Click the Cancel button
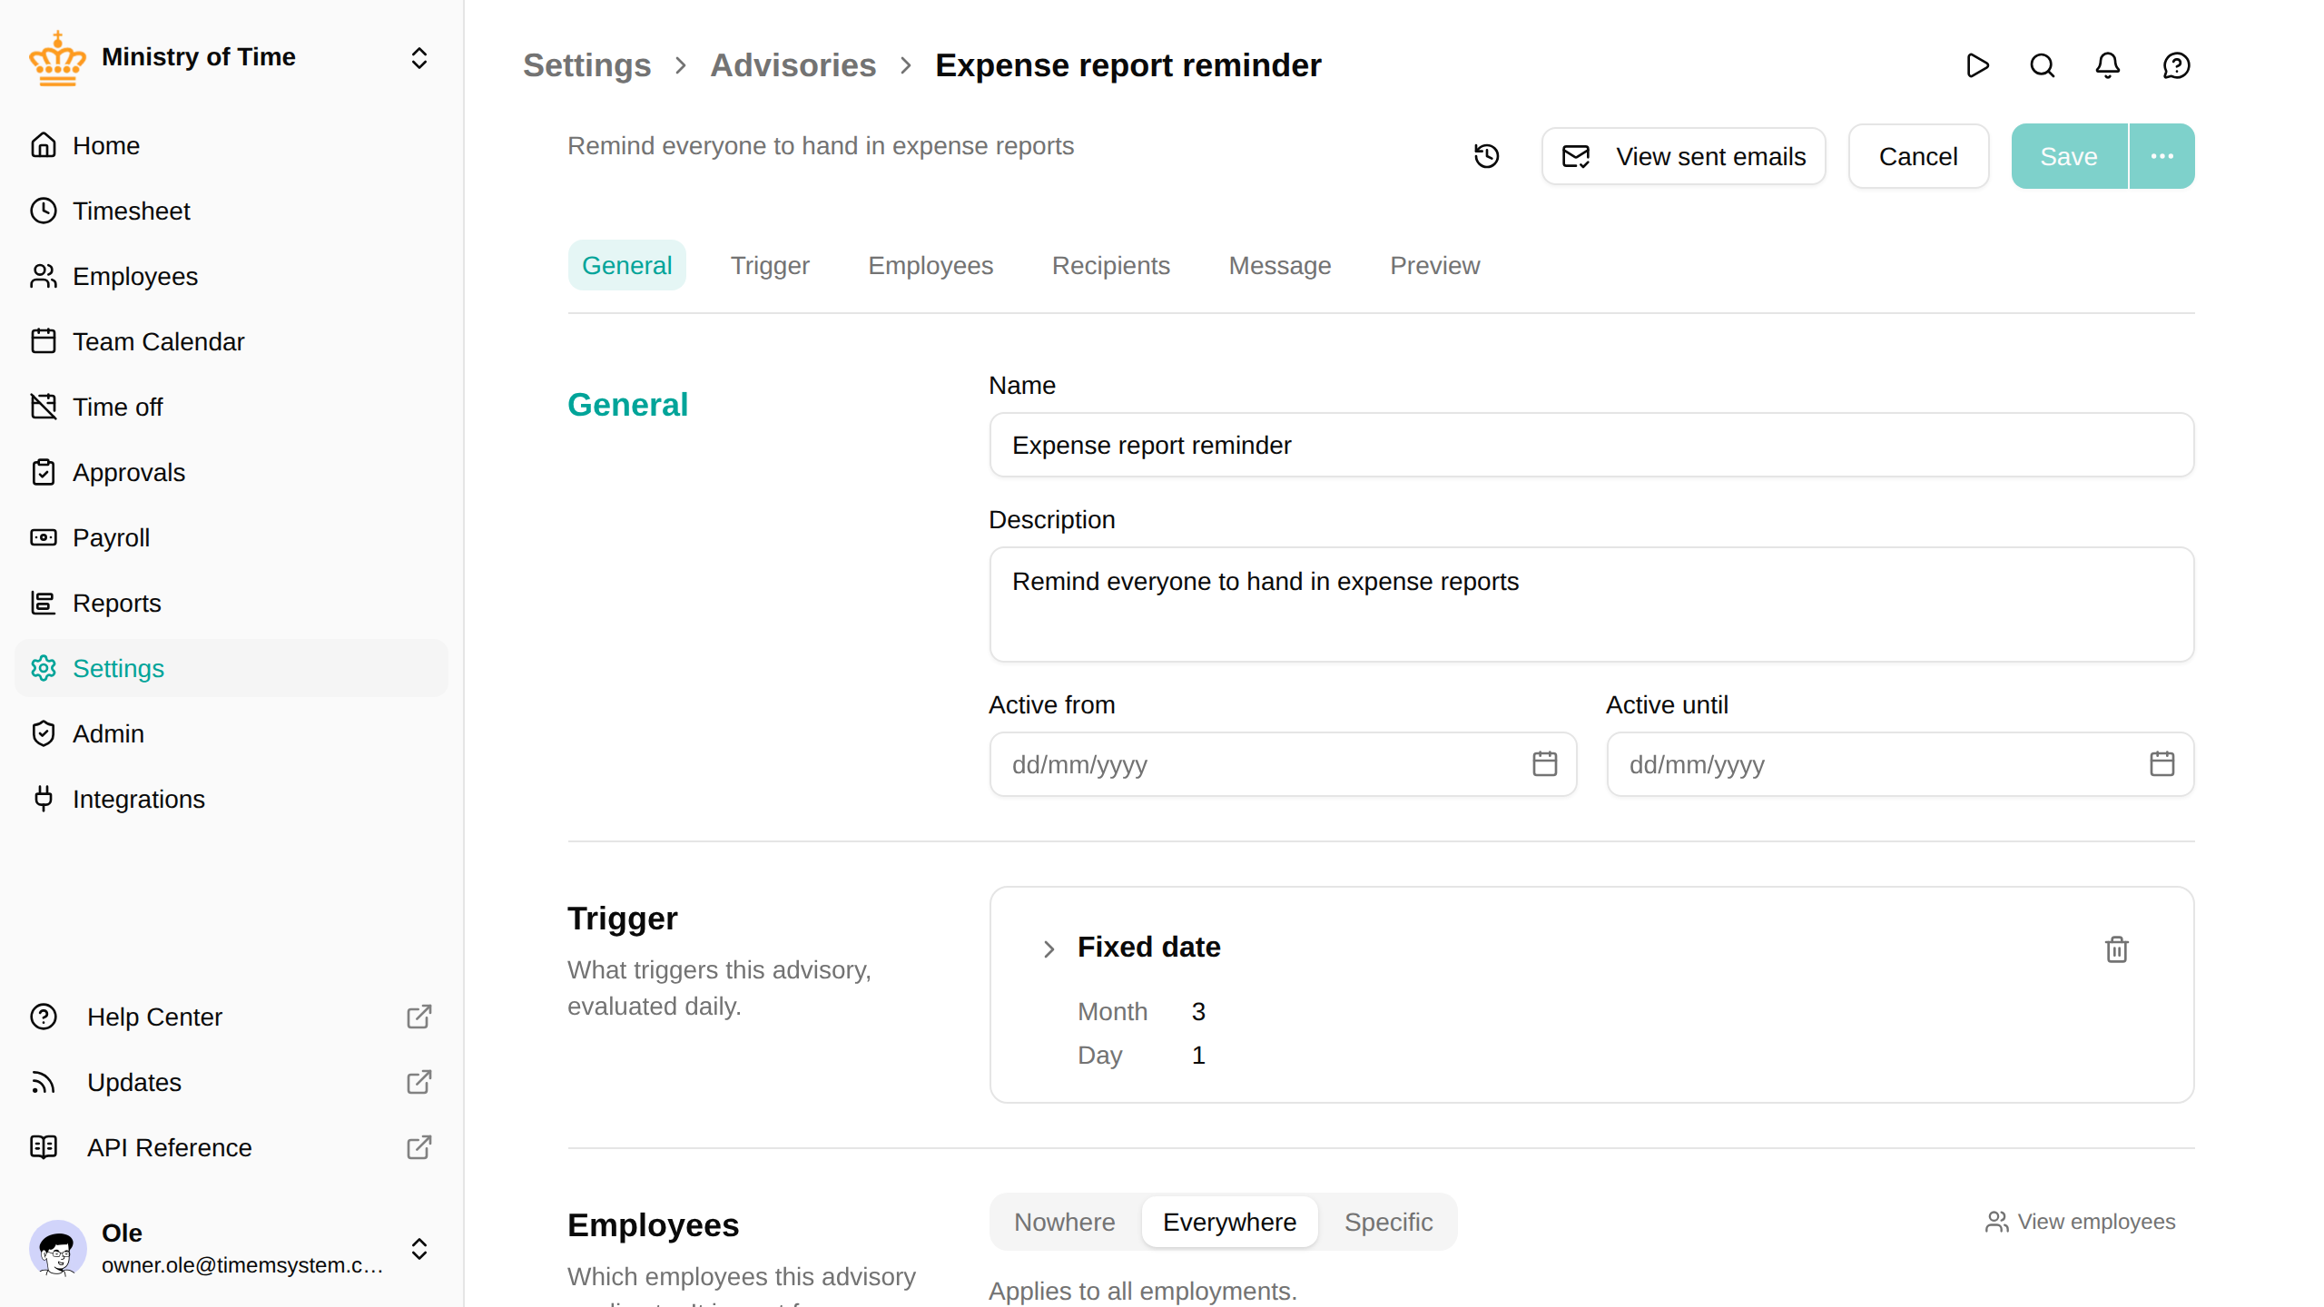Image resolution: width=2324 pixels, height=1307 pixels. click(x=1918, y=156)
